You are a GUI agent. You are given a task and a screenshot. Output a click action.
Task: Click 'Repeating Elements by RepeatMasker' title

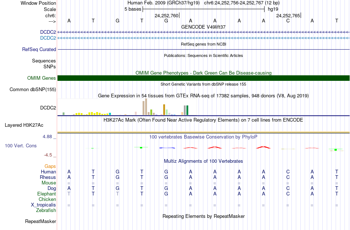pos(204,216)
